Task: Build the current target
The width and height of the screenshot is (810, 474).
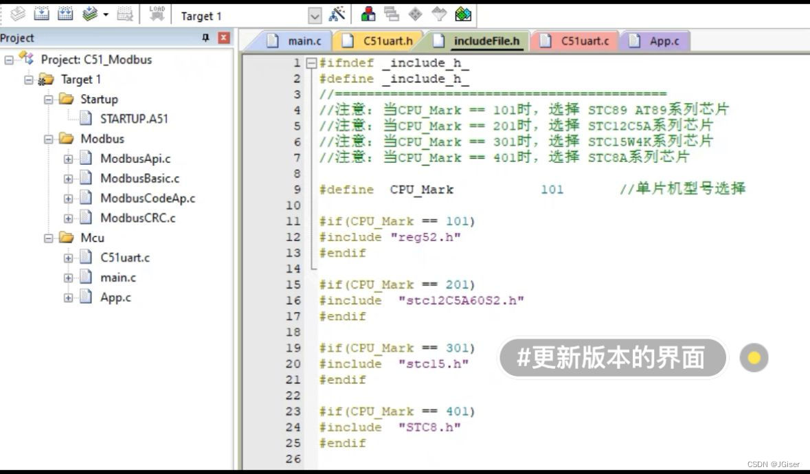Action: 41,14
